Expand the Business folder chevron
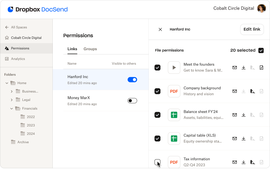Viewport: 270px width, 169px height. [x=12, y=92]
